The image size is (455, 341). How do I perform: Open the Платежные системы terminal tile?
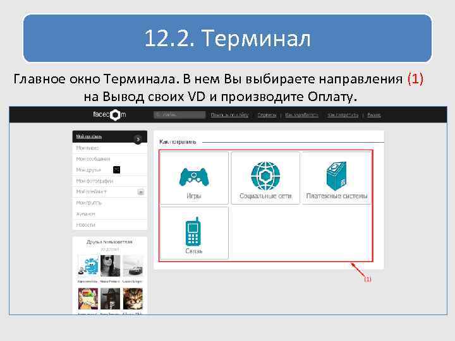337,178
